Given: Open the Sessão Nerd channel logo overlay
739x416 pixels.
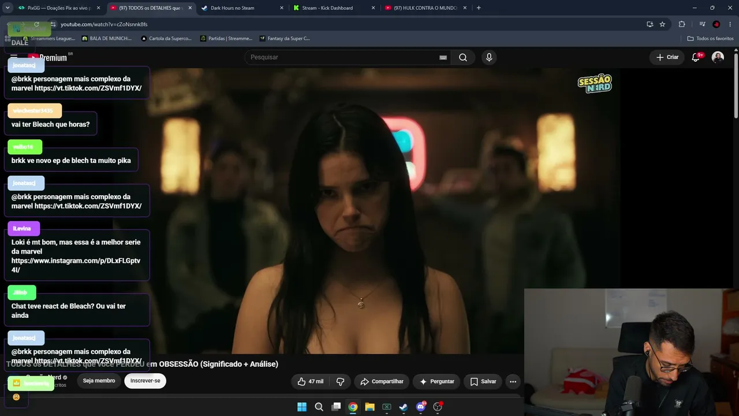Looking at the screenshot, I should 595,83.
